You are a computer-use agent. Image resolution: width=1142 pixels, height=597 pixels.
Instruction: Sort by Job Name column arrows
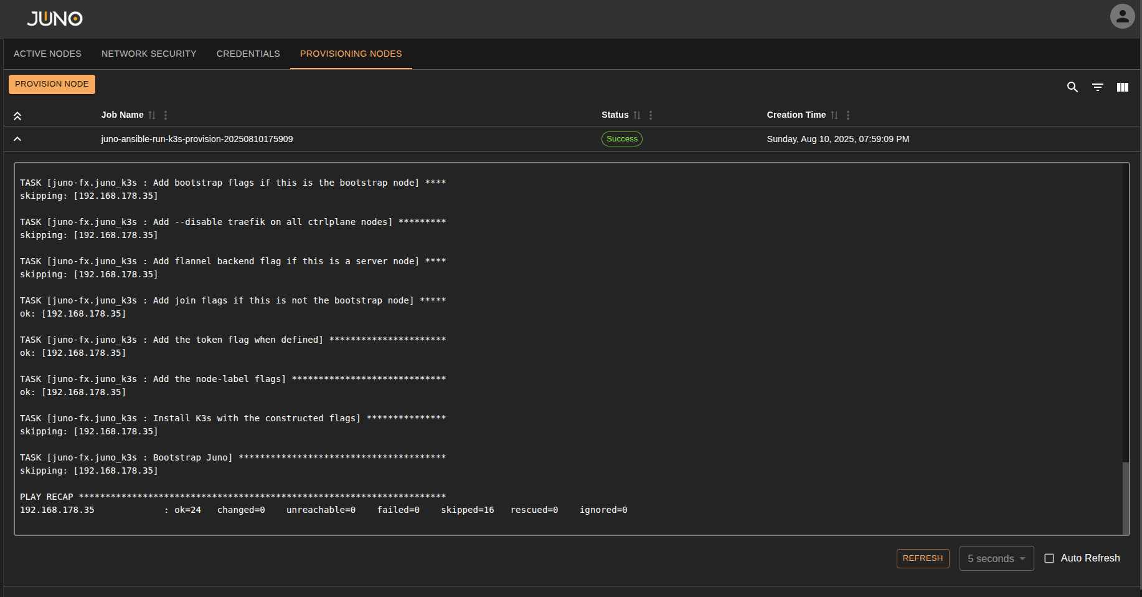[152, 115]
